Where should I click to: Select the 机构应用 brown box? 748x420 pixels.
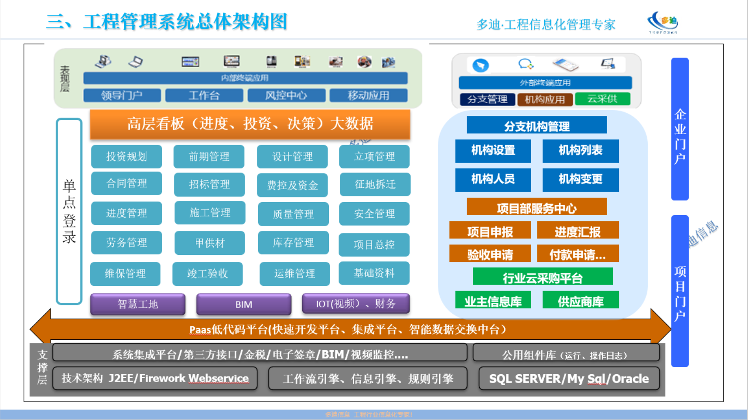pyautogui.click(x=545, y=100)
